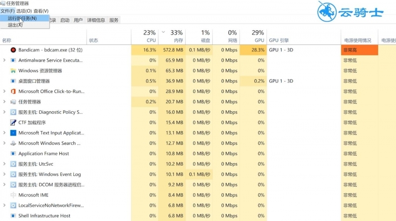
Task: Click the Application Frame Host icon
Action: pos(13,153)
